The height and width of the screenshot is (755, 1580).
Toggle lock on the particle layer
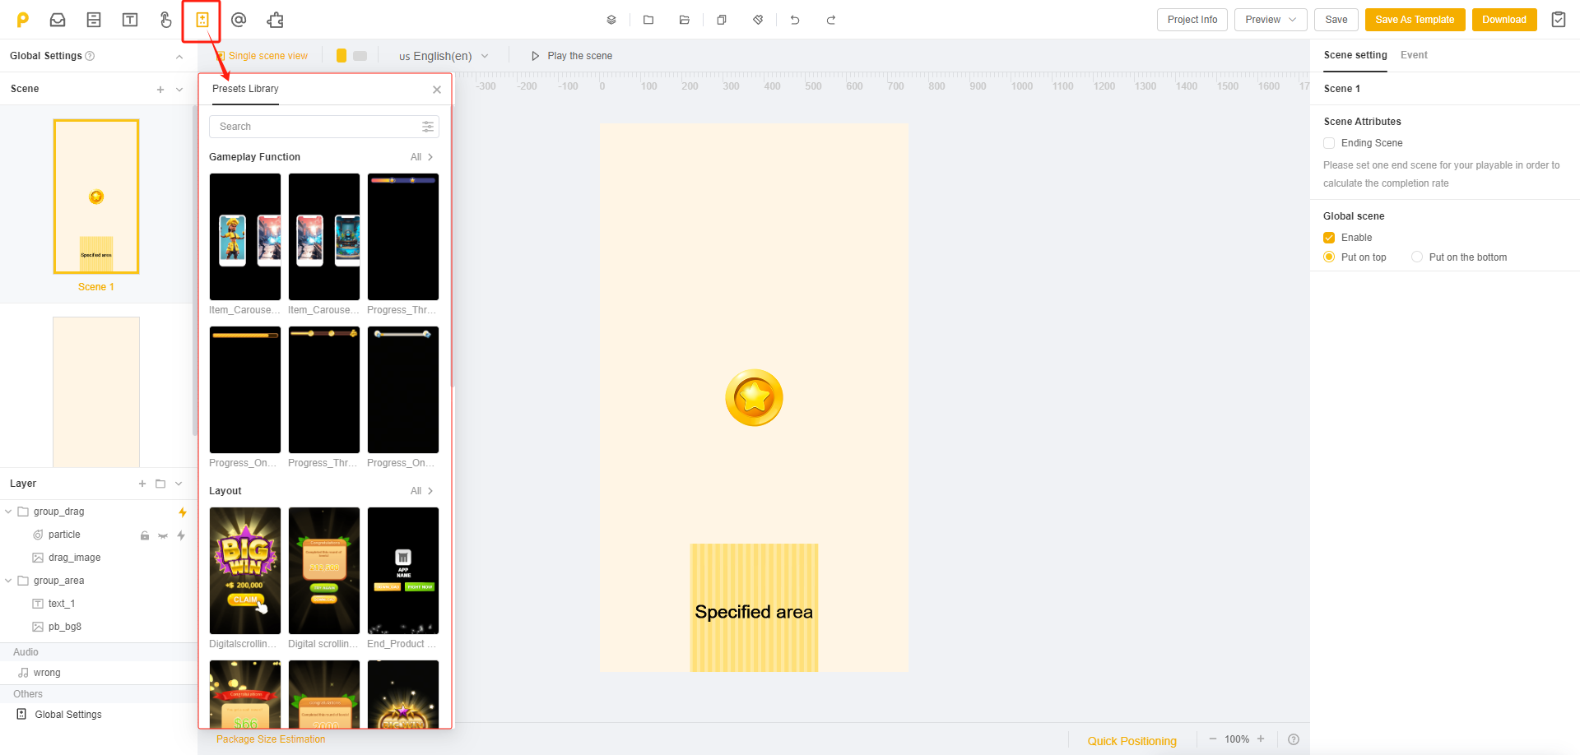click(145, 535)
